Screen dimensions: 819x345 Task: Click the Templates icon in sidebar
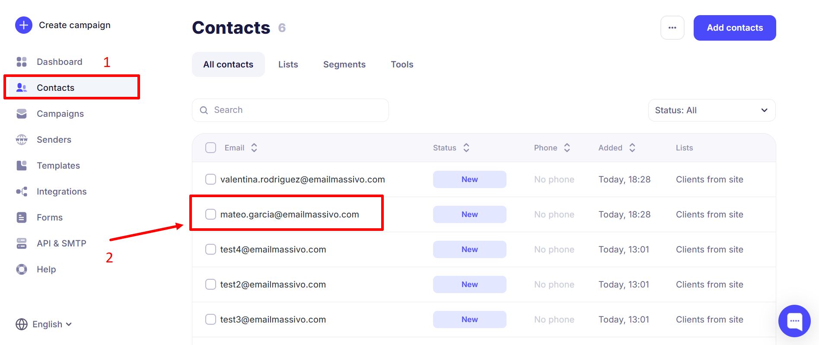point(22,166)
